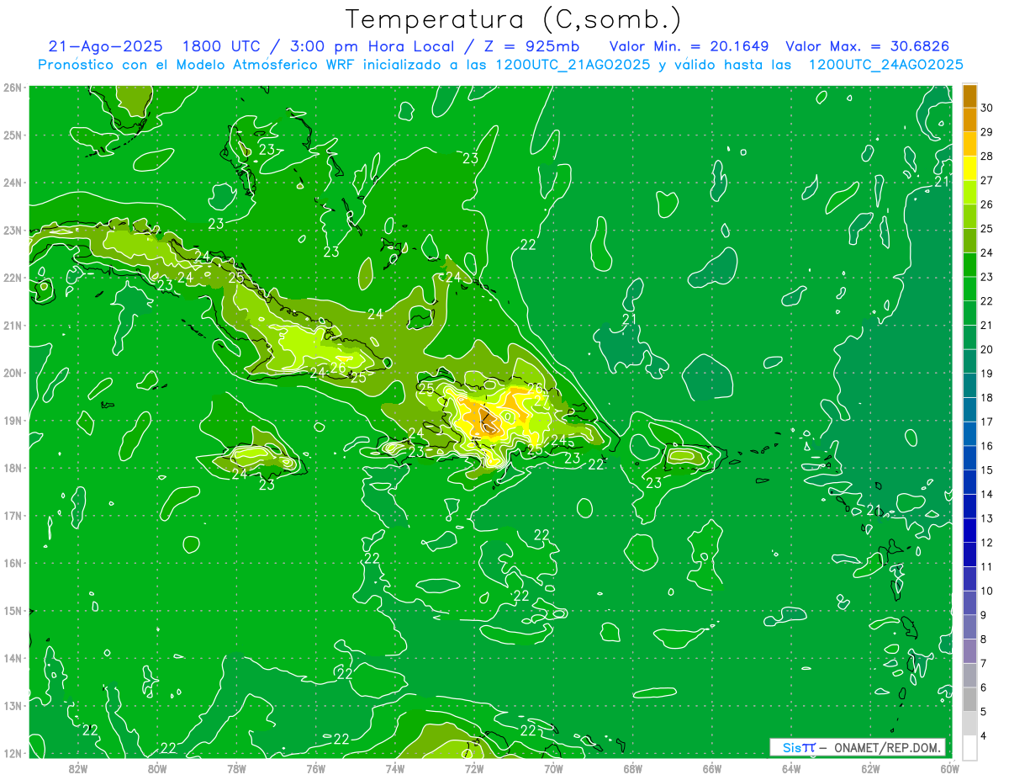
Task: Click the bright yellow swatch between 27 and 28
Action: coord(969,167)
